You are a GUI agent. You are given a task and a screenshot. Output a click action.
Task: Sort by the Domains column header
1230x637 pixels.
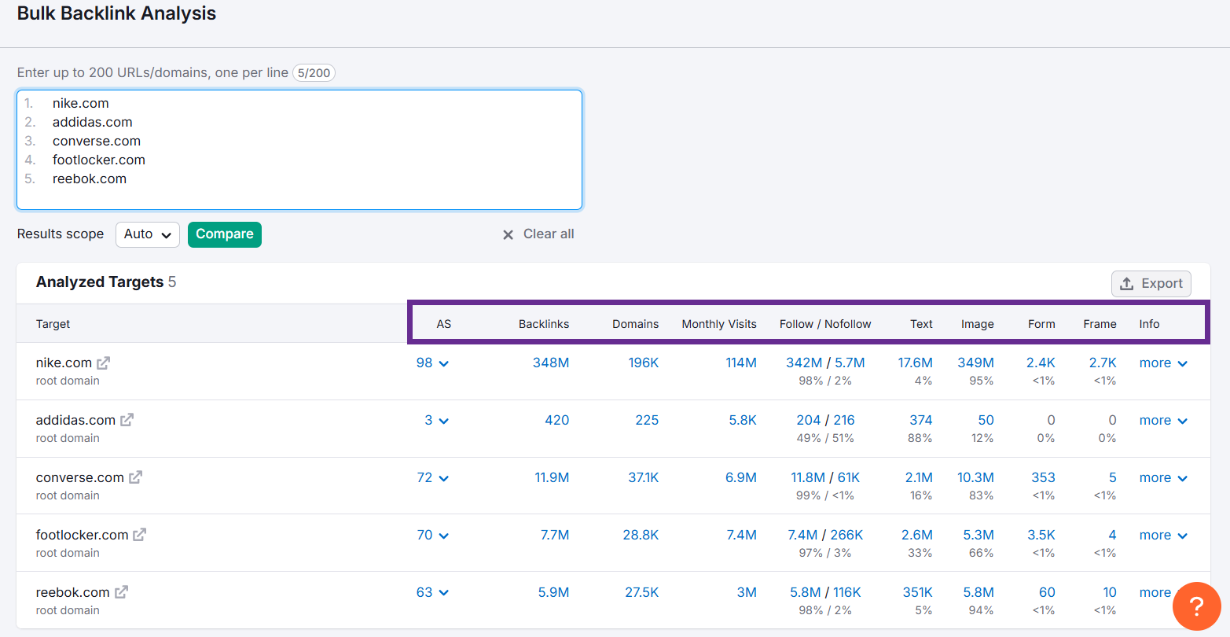(636, 324)
